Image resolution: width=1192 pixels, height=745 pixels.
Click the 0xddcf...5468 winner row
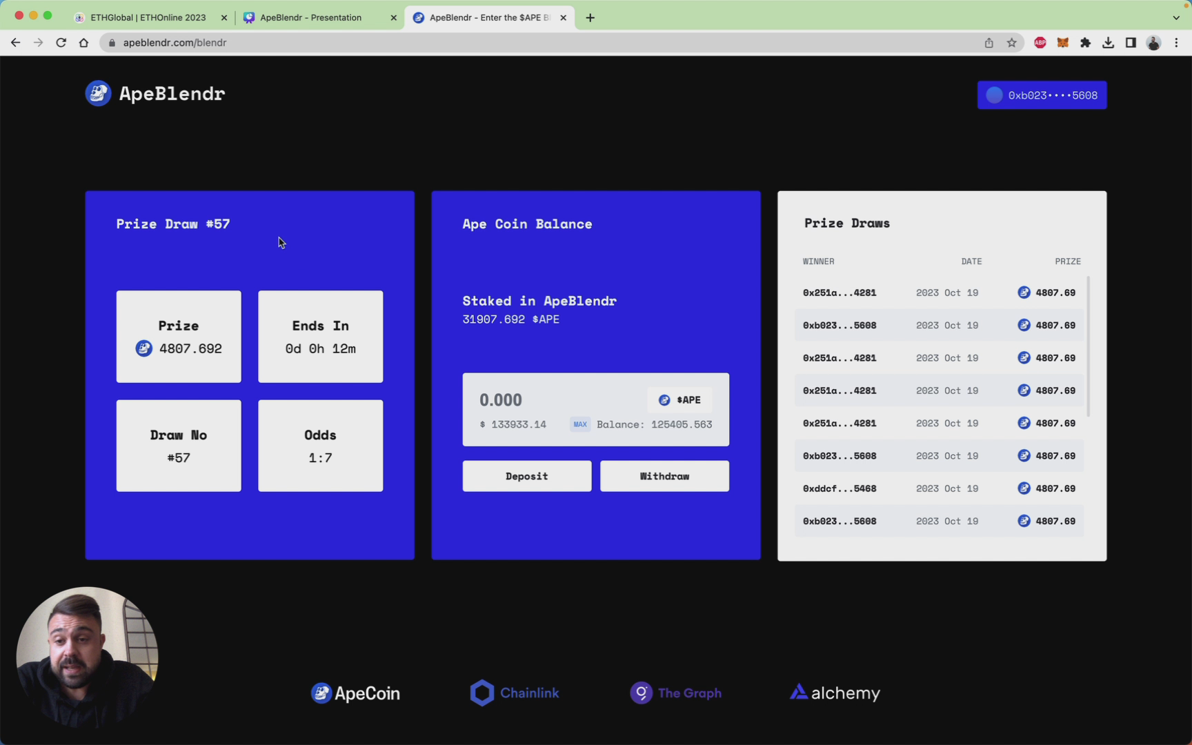pyautogui.click(x=939, y=488)
